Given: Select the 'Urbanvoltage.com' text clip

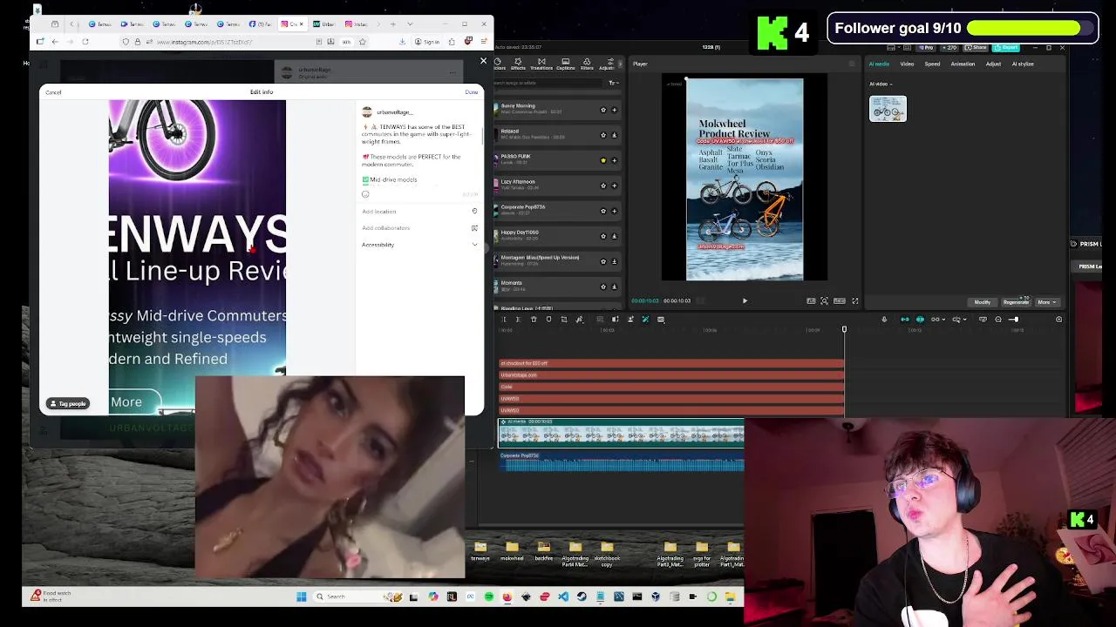Looking at the screenshot, I should (x=671, y=375).
